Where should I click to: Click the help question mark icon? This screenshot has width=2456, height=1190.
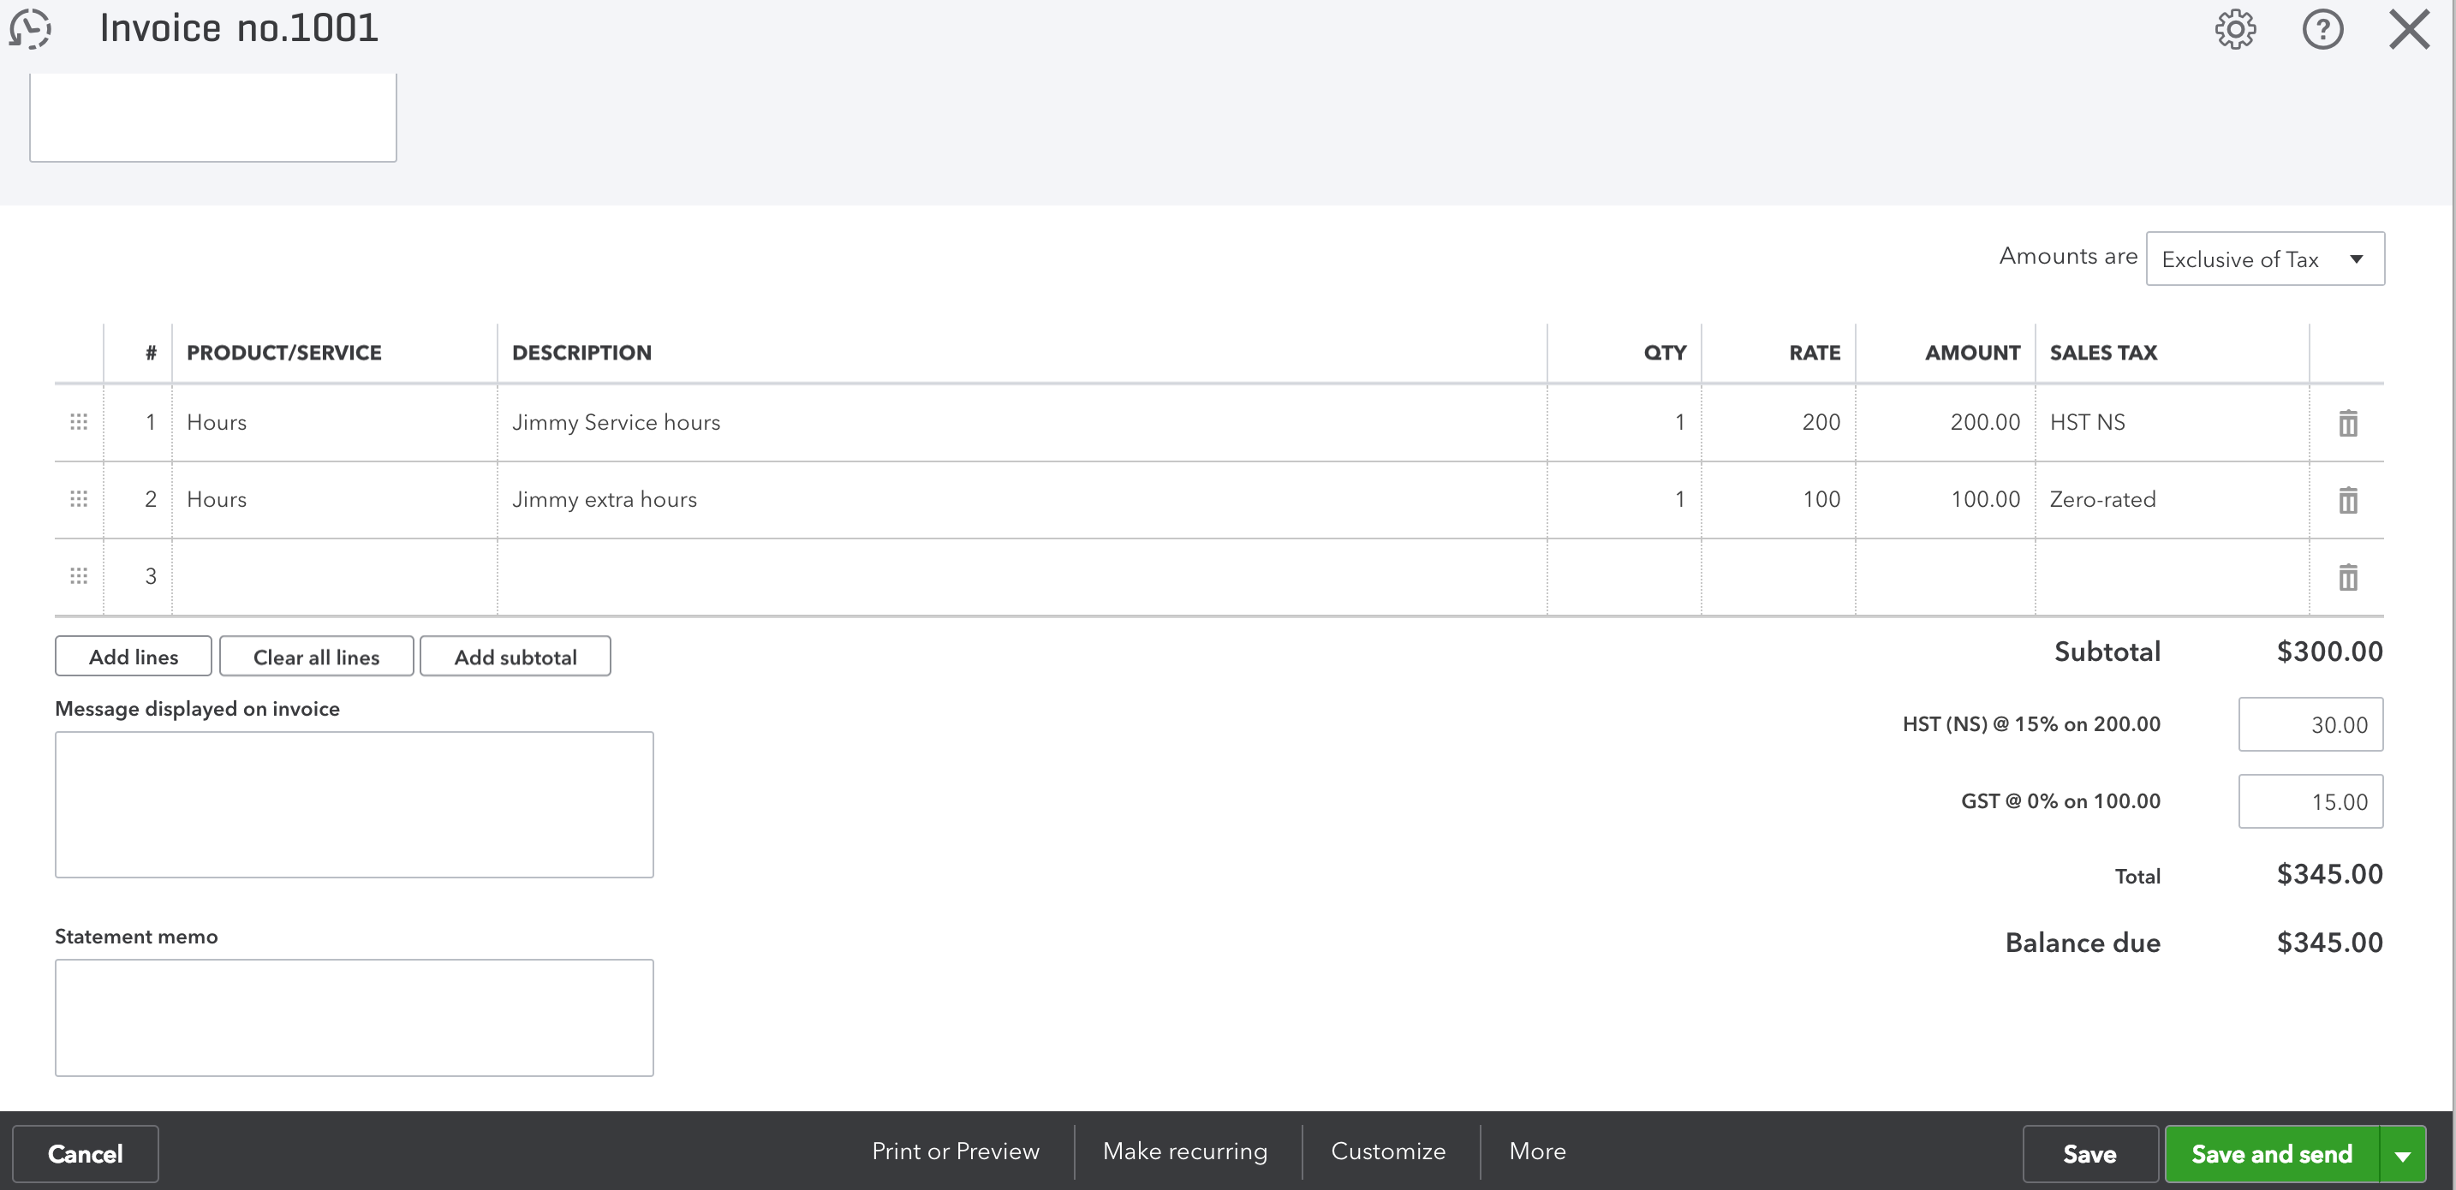click(2322, 30)
